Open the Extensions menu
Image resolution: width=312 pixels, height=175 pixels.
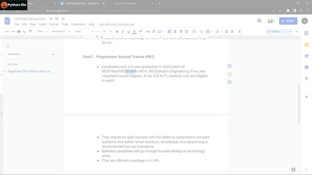(x=78, y=24)
